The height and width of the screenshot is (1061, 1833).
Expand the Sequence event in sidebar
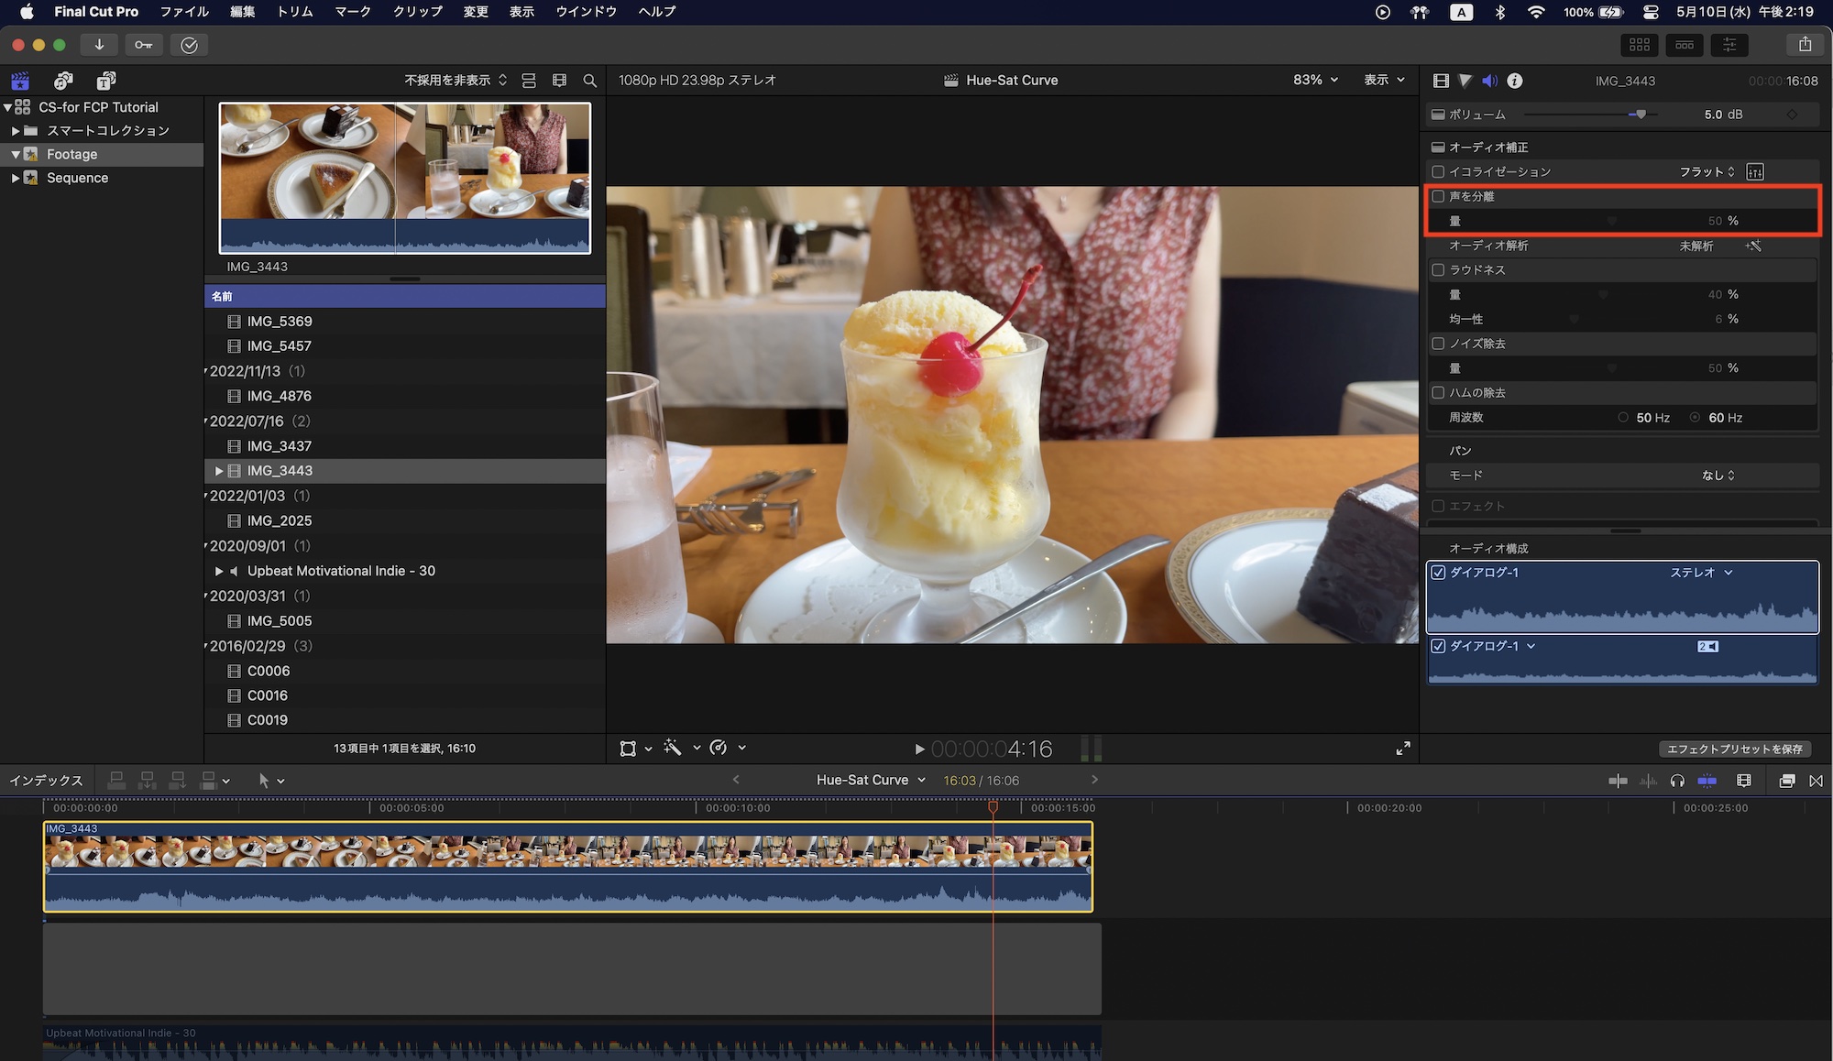16,178
